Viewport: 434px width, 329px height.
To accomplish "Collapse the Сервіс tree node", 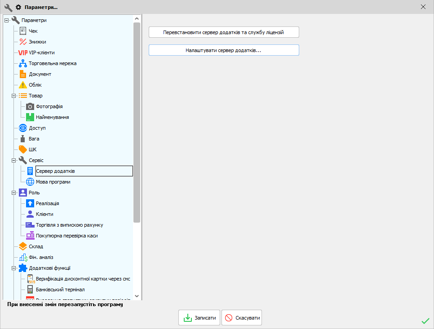I will pyautogui.click(x=14, y=160).
